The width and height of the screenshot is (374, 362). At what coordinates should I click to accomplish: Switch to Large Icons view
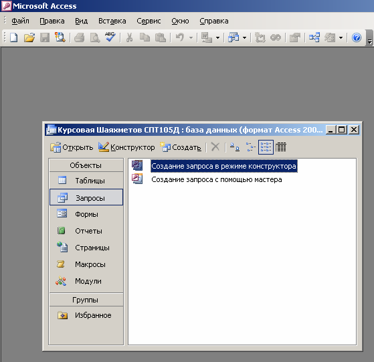(235, 147)
